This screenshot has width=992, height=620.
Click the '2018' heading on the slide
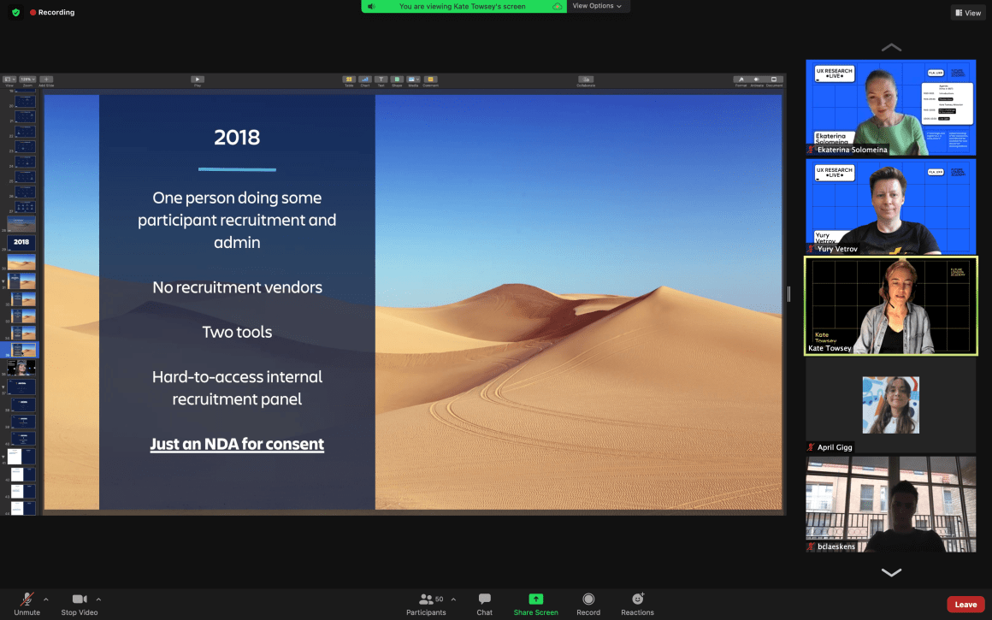pos(237,138)
